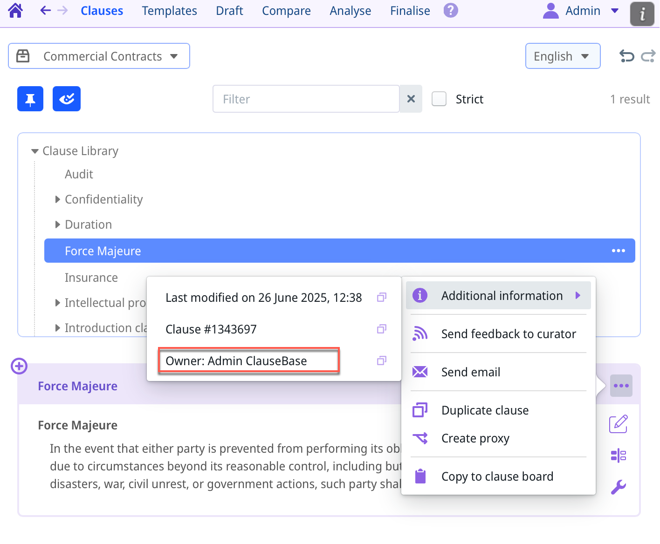Screen dimensions: 660x544
Task: Open the English language dropdown
Action: pos(562,56)
